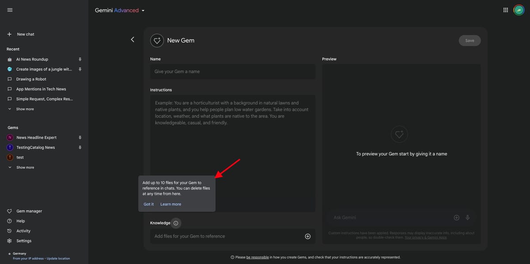Screen dimensions: 530x264
Task: Open your Google account avatar
Action: 519,10
